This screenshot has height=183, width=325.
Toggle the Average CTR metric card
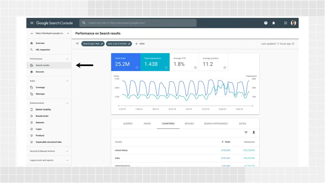tap(184, 62)
